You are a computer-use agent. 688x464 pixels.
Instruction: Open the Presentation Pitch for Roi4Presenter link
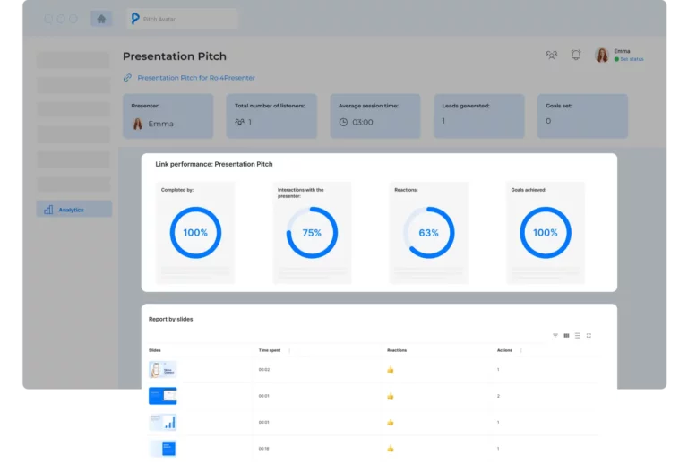[x=197, y=78]
